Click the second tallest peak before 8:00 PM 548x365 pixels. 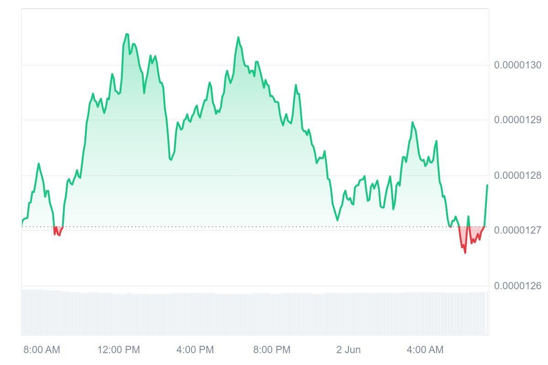click(x=238, y=38)
